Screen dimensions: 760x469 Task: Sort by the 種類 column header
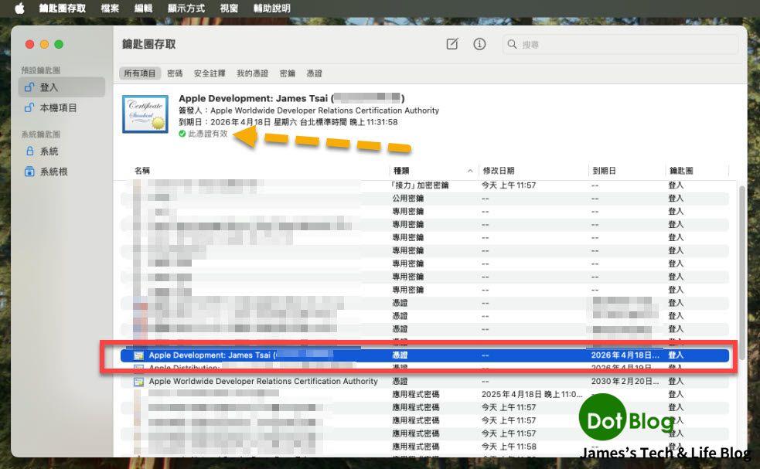point(401,170)
